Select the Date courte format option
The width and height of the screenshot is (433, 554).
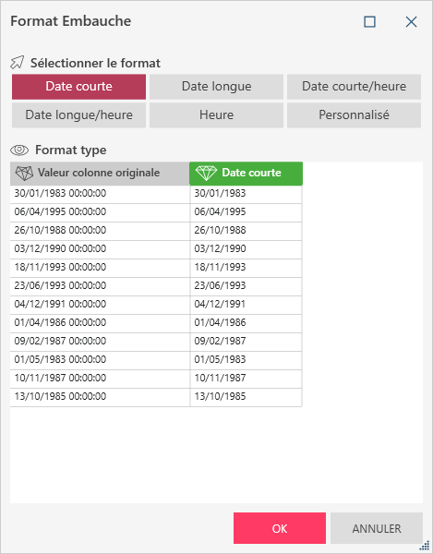pos(78,87)
